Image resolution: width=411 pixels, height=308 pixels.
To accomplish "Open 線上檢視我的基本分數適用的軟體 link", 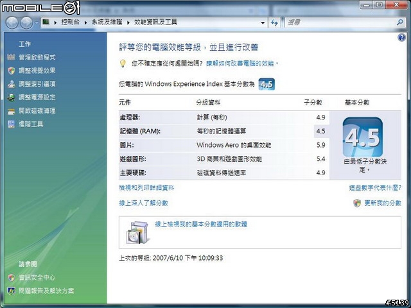I will (201, 224).
